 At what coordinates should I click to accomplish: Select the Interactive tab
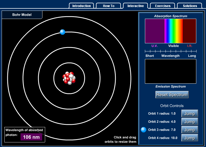135,6
